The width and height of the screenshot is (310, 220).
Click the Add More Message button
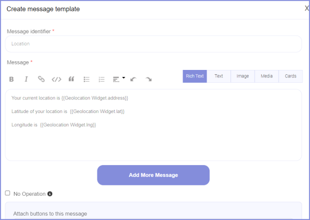point(153,175)
